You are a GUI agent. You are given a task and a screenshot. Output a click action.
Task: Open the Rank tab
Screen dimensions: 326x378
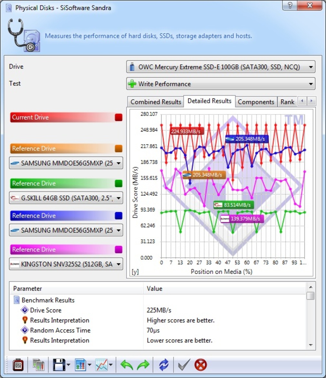point(287,102)
